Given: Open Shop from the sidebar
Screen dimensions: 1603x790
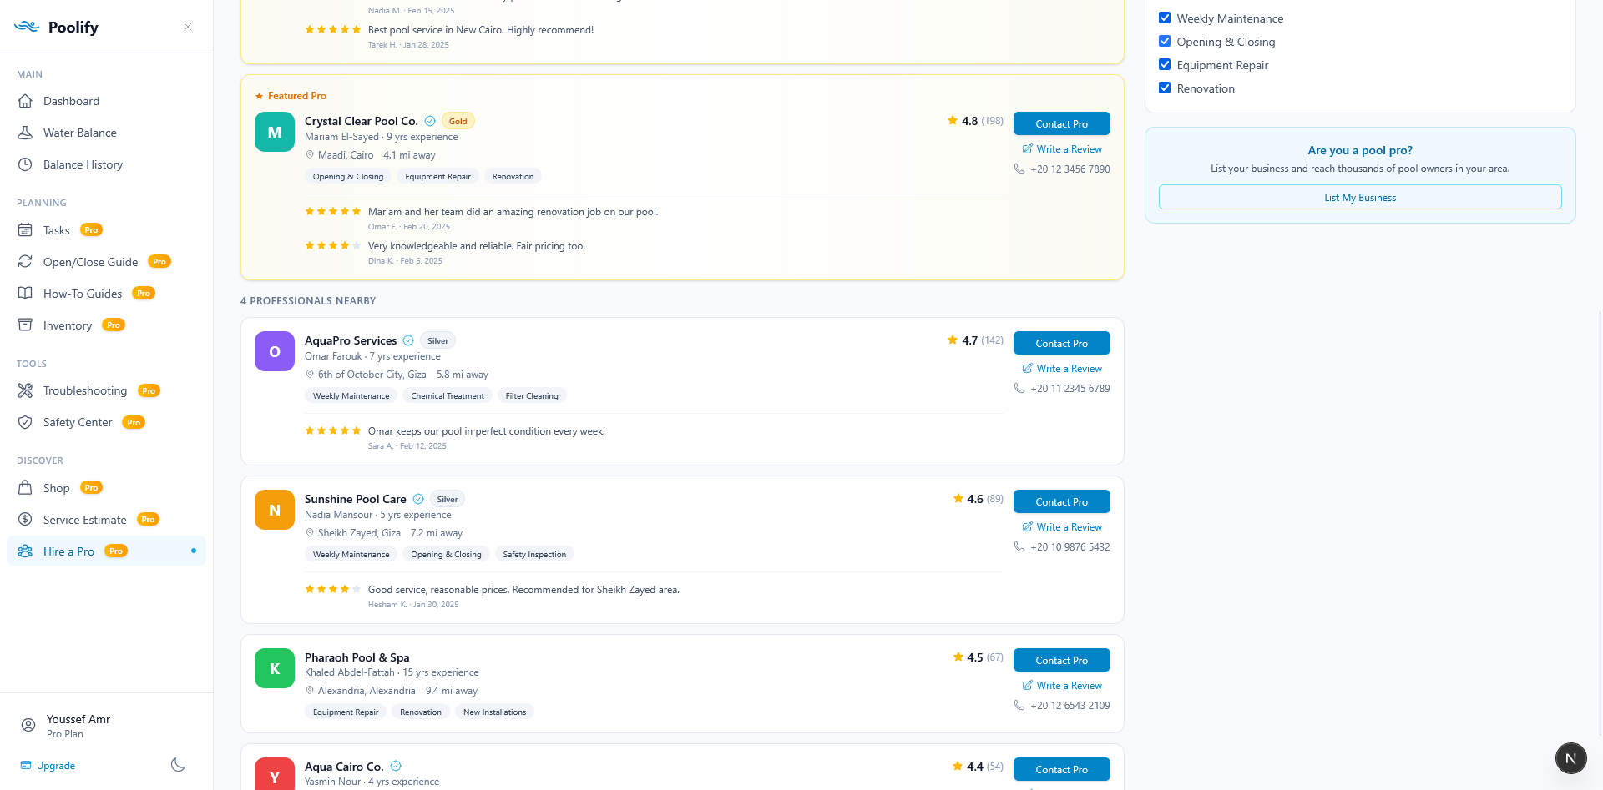Looking at the screenshot, I should click(x=106, y=488).
